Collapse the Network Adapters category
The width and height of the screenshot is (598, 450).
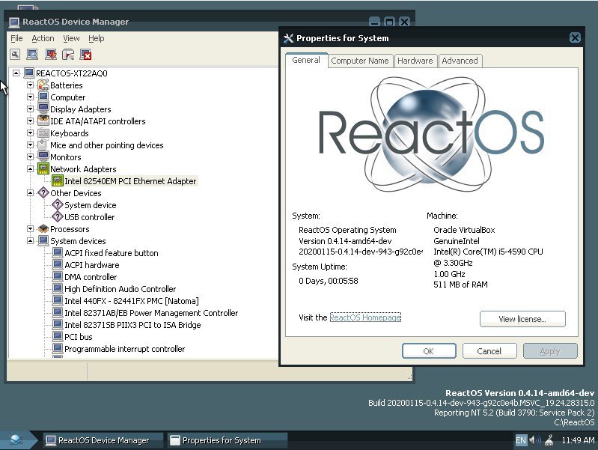click(31, 169)
